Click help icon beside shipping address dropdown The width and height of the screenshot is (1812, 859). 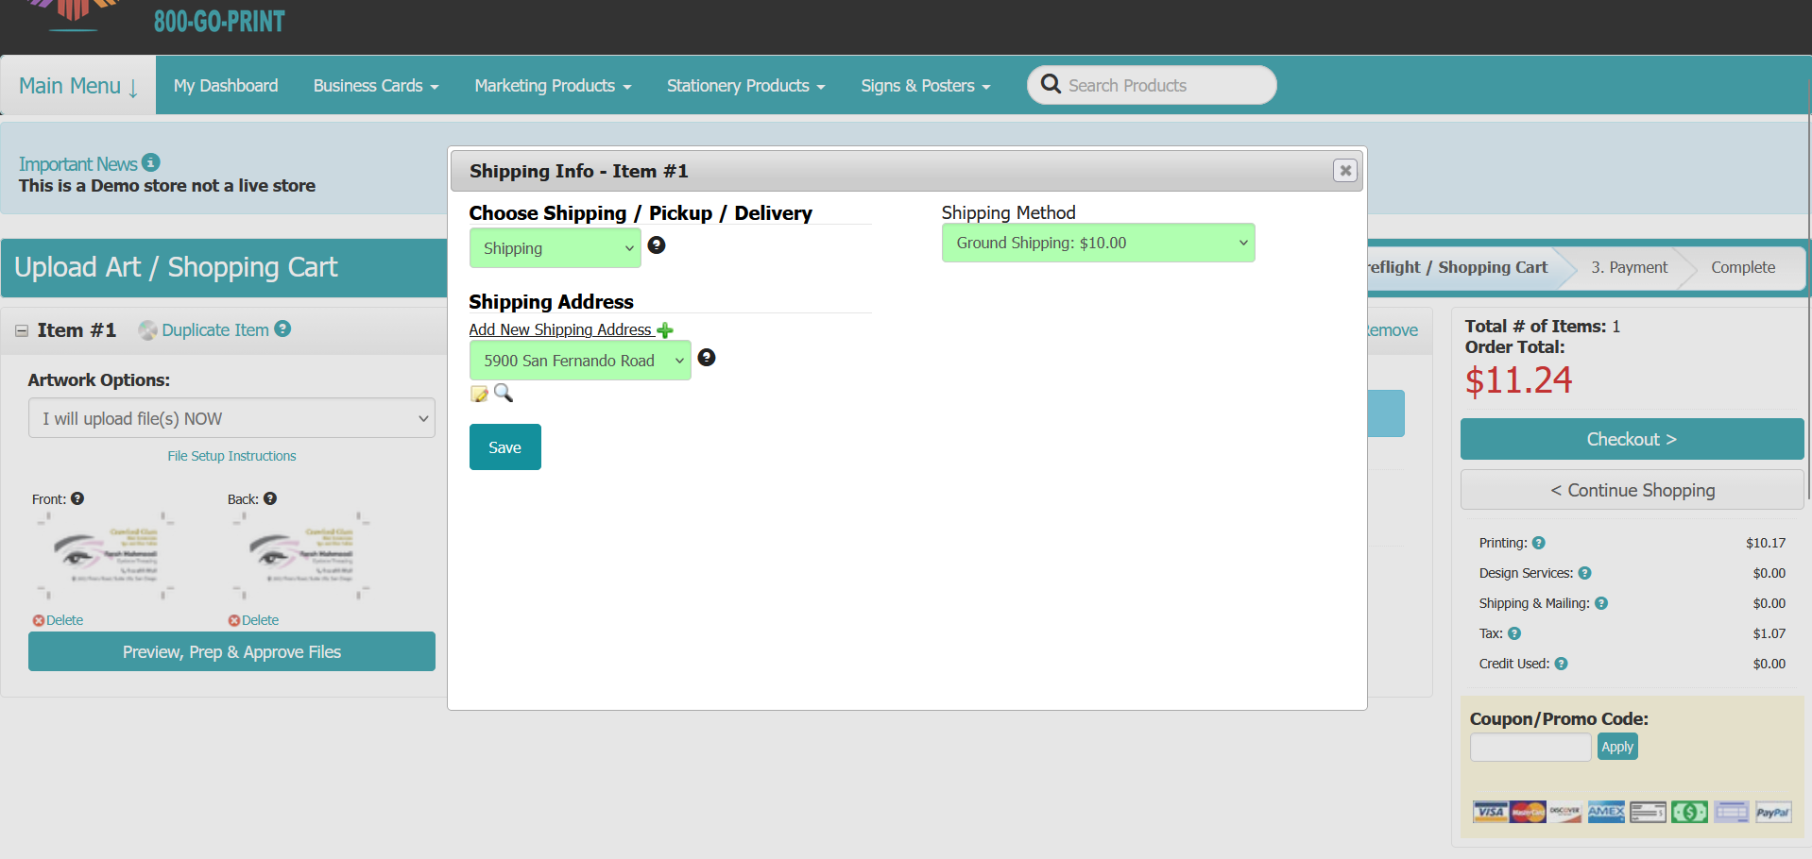point(706,358)
